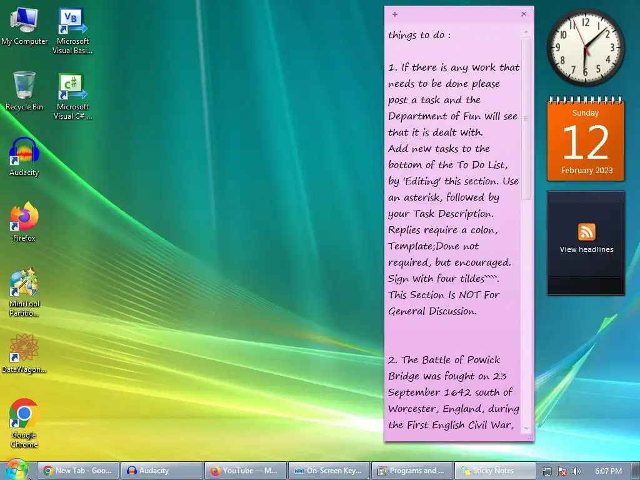The image size is (640, 480).
Task: Click the analog clock gadget
Action: point(586,47)
